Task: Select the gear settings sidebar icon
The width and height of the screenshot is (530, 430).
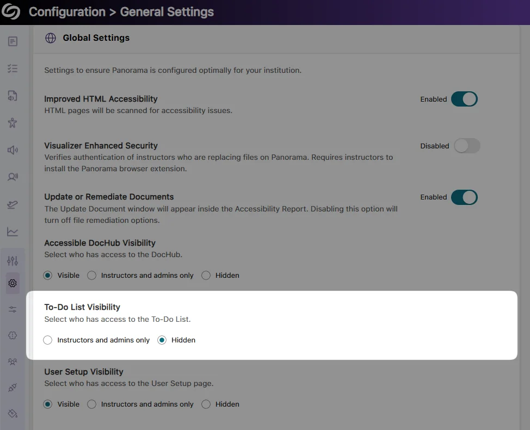Action: coord(13,283)
